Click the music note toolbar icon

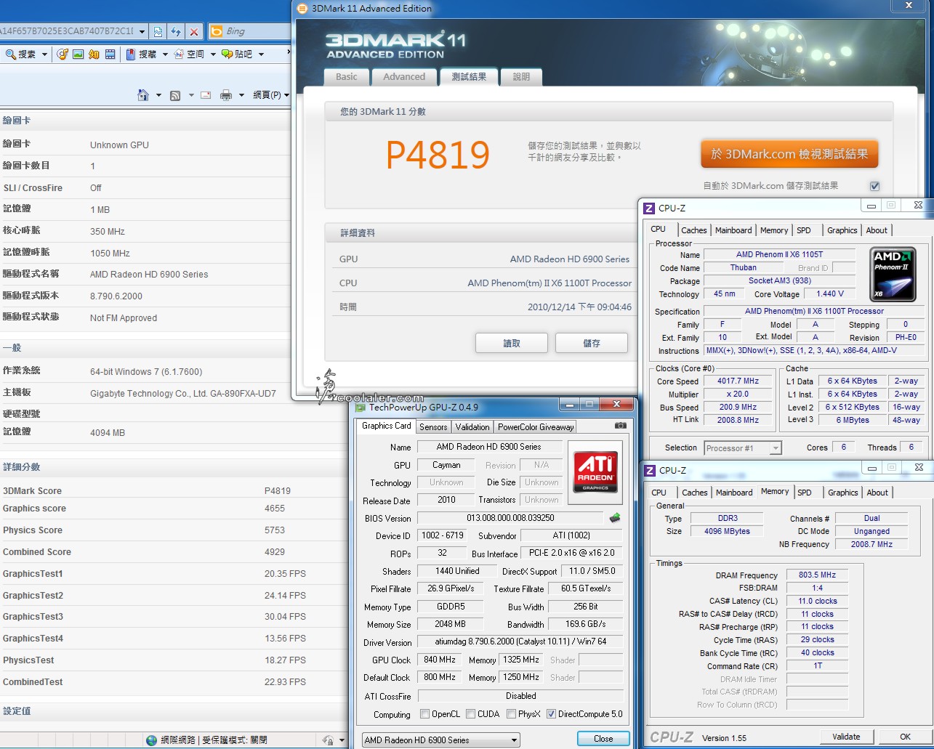(x=63, y=54)
